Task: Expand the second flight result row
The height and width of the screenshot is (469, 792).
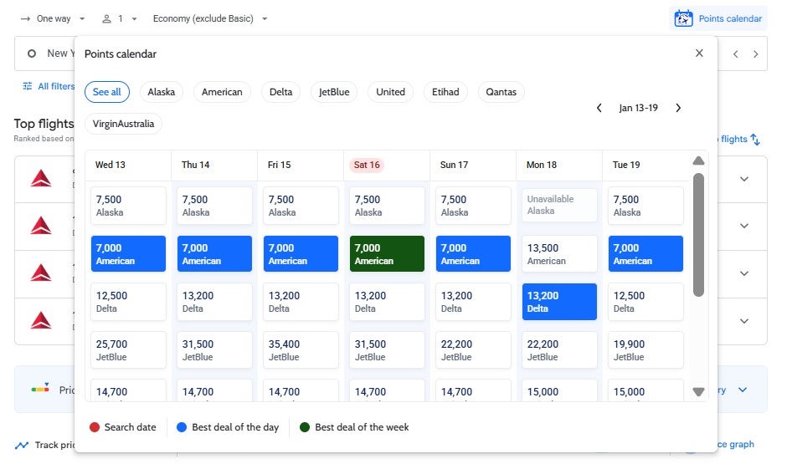Action: click(x=744, y=226)
